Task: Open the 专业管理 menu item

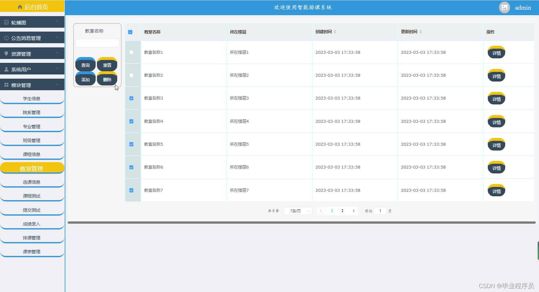Action: 32,126
